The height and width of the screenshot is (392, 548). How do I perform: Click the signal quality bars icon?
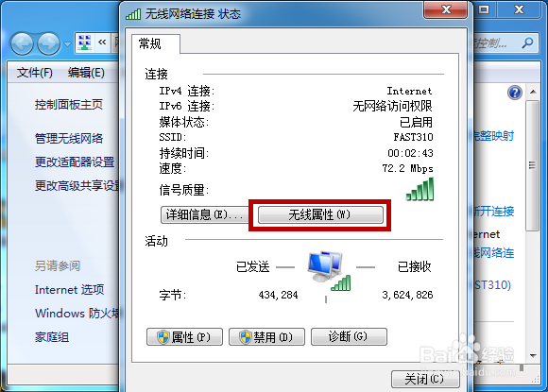coord(420,189)
